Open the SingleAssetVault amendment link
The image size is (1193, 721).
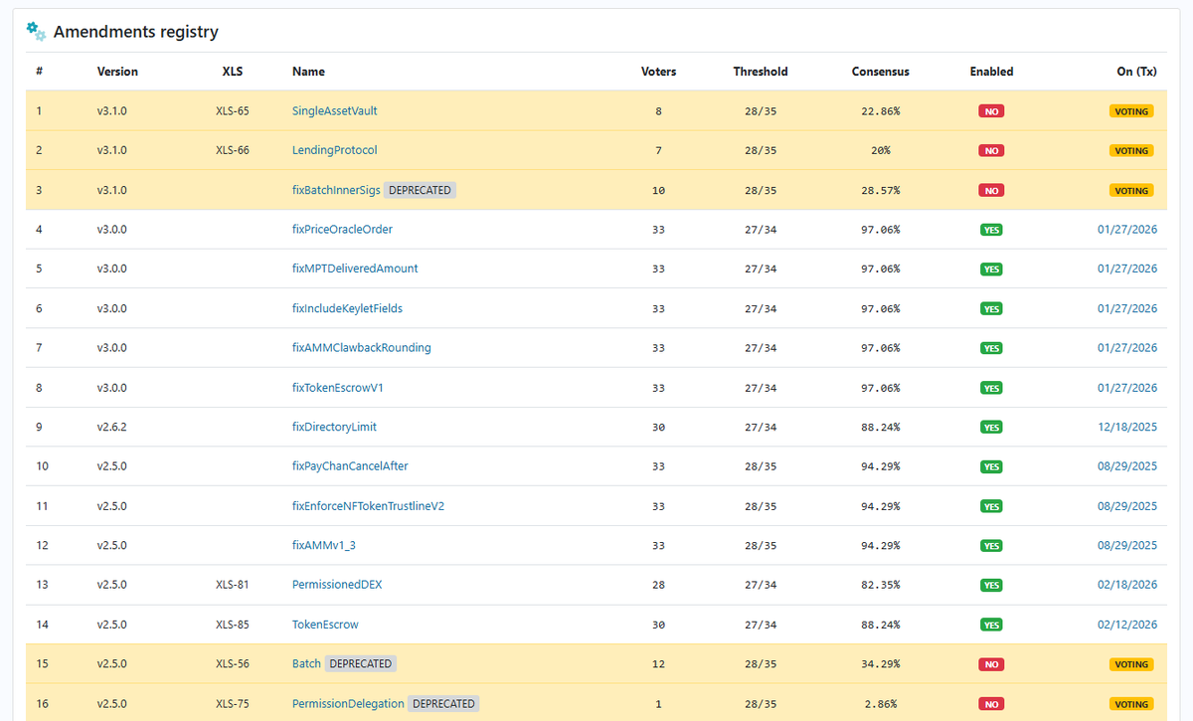[x=334, y=111]
